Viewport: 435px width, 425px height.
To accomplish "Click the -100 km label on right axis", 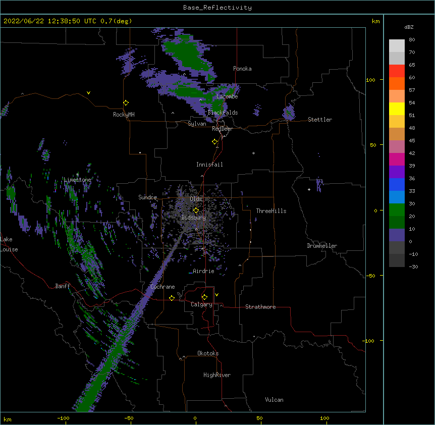I will [x=369, y=341].
